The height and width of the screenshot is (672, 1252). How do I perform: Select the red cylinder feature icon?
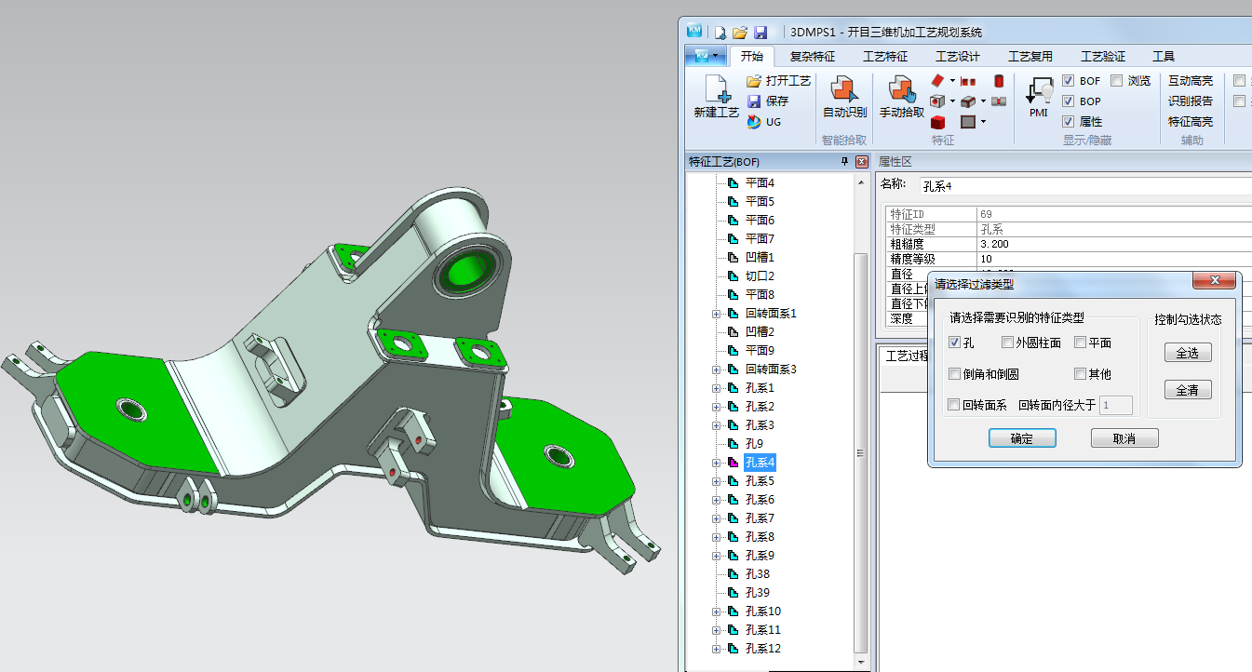(999, 81)
